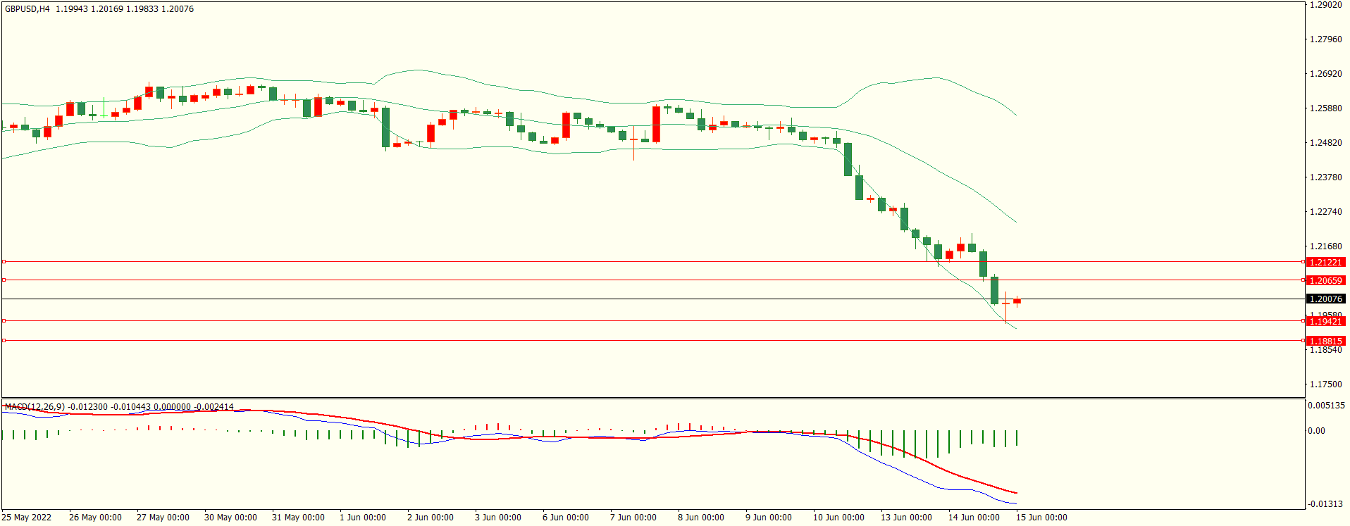Viewport: 1350px width, 526px height.
Task: Click the black 1.20076 current price label
Action: [1325, 299]
